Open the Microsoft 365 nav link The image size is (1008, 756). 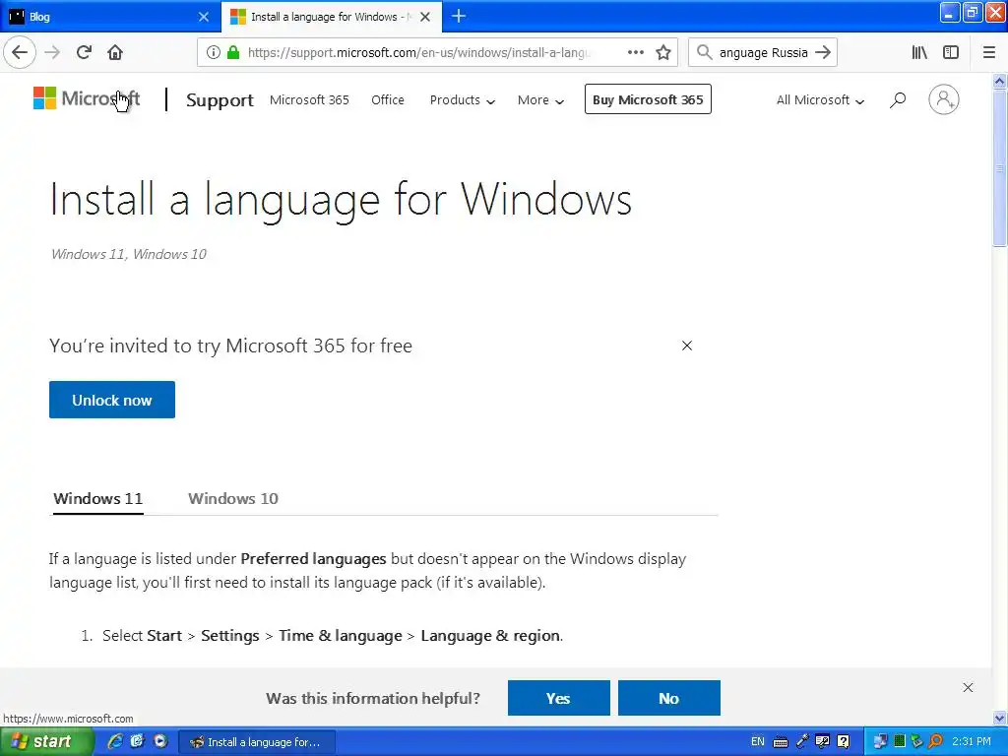coord(309,99)
